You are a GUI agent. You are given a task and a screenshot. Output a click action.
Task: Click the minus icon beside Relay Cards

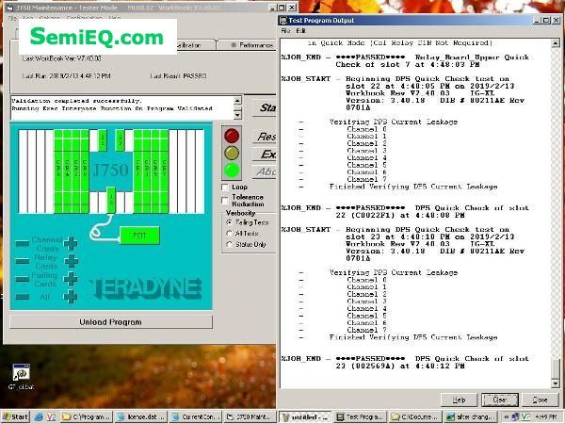click(23, 261)
